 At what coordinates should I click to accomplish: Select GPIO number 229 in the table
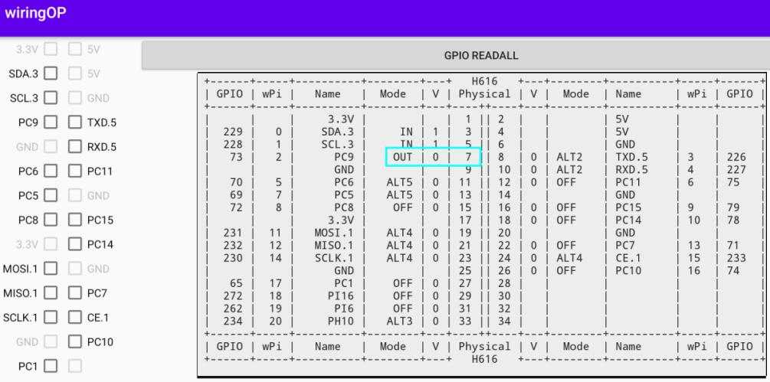pos(233,132)
